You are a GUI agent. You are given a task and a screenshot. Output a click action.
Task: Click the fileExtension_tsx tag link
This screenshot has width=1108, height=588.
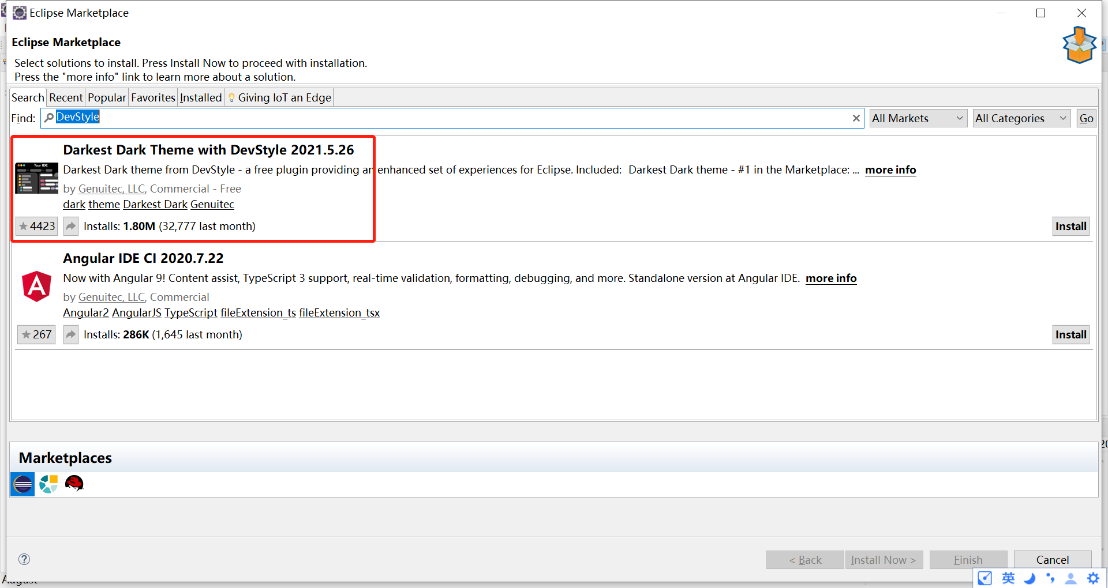tap(339, 312)
